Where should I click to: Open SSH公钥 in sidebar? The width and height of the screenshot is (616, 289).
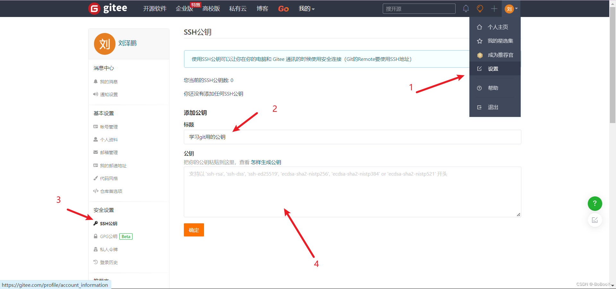(108, 224)
